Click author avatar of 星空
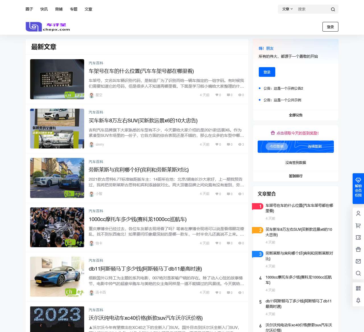364x332 pixels. [92, 95]
